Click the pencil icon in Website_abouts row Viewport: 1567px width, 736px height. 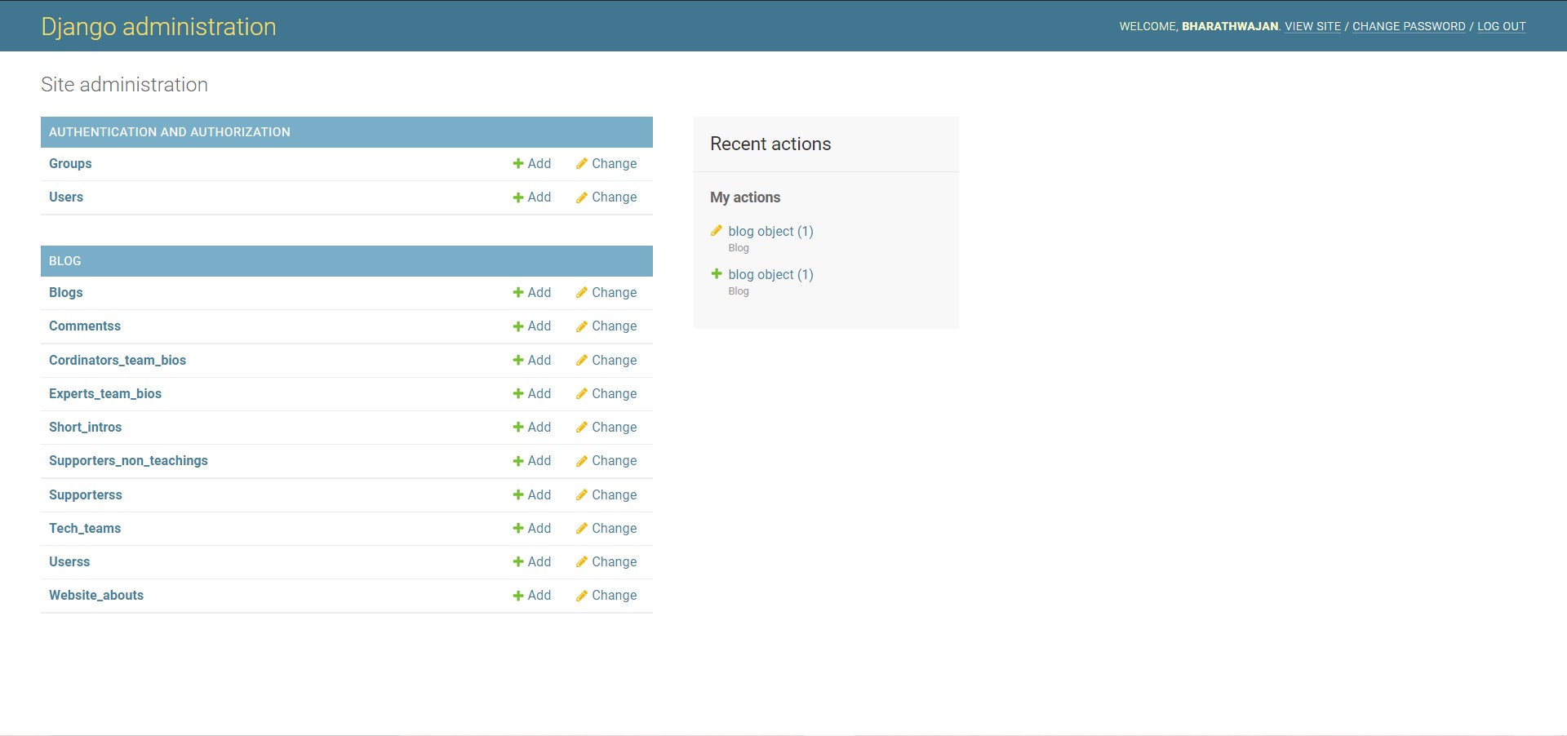point(581,596)
